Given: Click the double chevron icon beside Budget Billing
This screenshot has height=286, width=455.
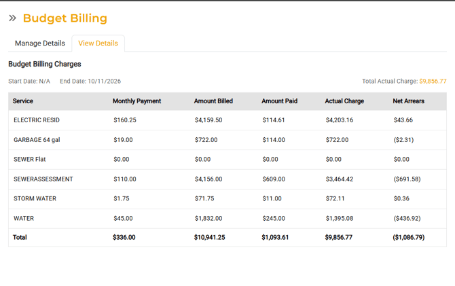Looking at the screenshot, I should (12, 18).
